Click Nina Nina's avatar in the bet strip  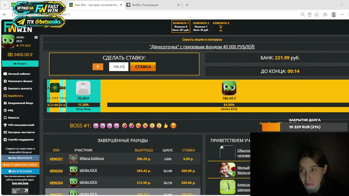(x=83, y=88)
